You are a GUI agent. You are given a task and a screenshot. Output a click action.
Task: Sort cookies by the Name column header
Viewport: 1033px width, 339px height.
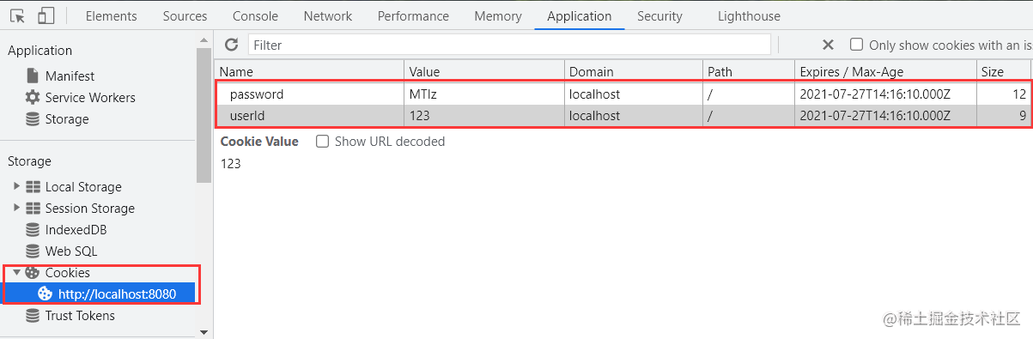point(309,72)
